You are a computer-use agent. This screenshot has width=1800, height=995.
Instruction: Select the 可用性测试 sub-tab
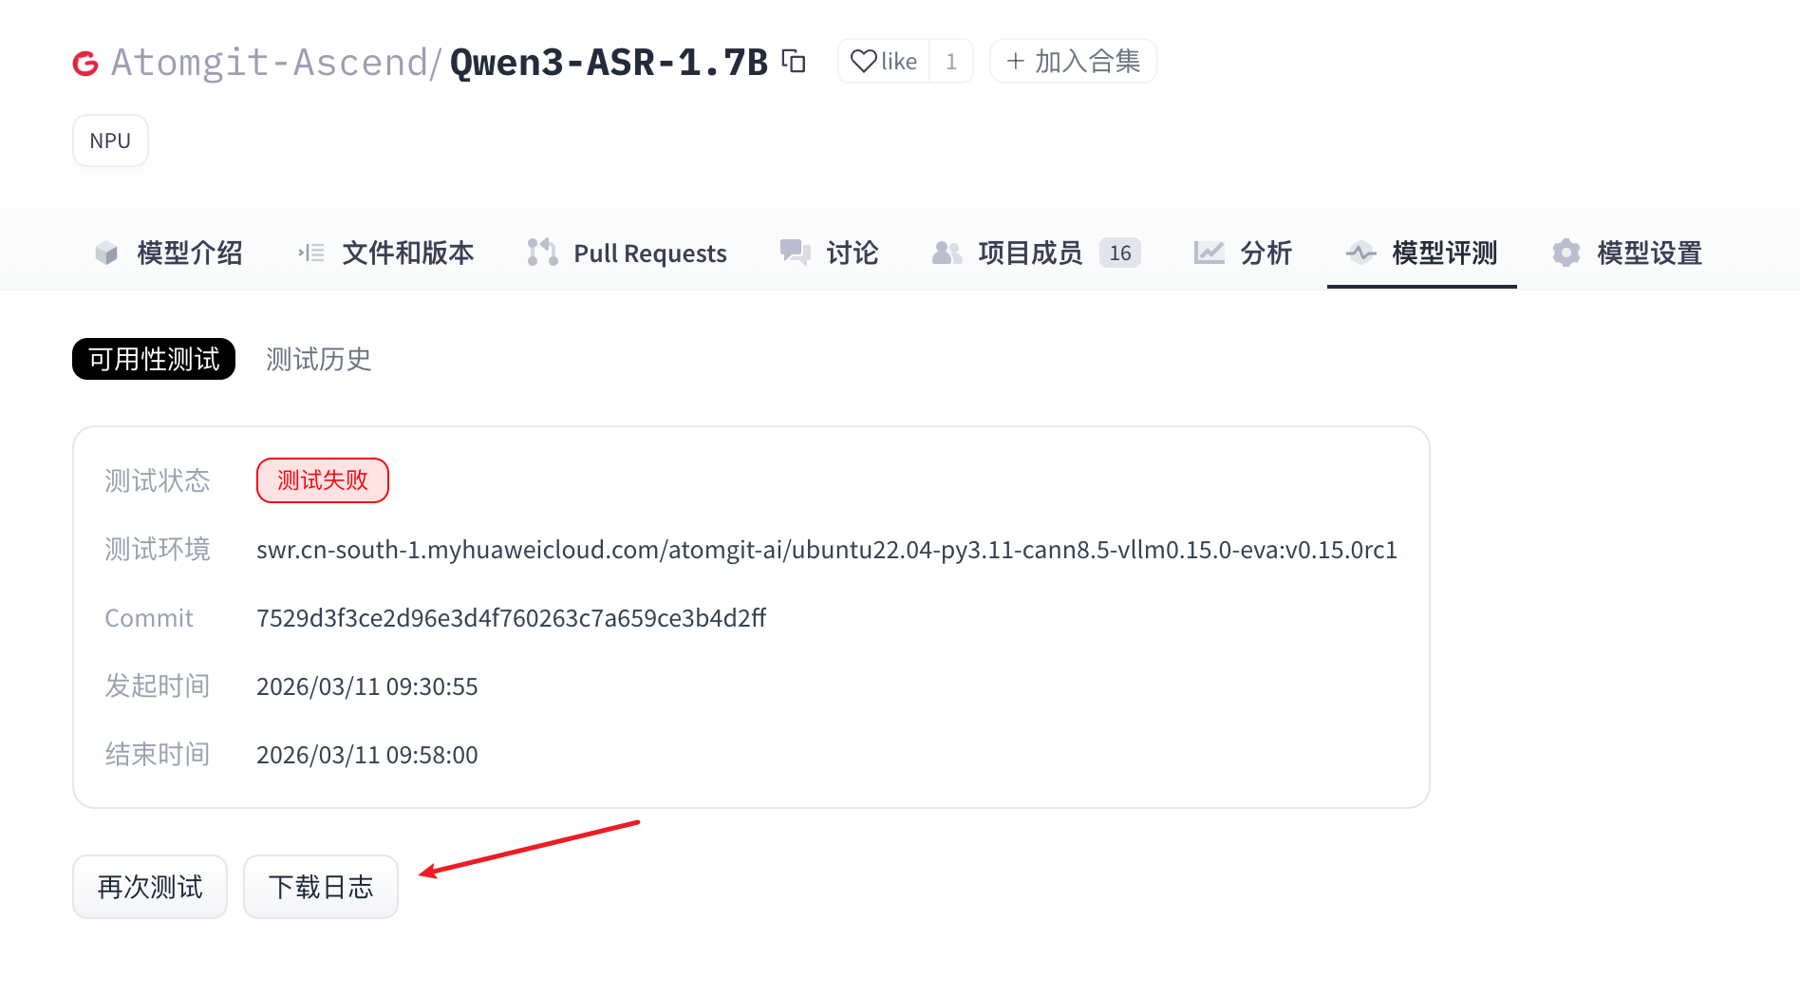pos(154,359)
